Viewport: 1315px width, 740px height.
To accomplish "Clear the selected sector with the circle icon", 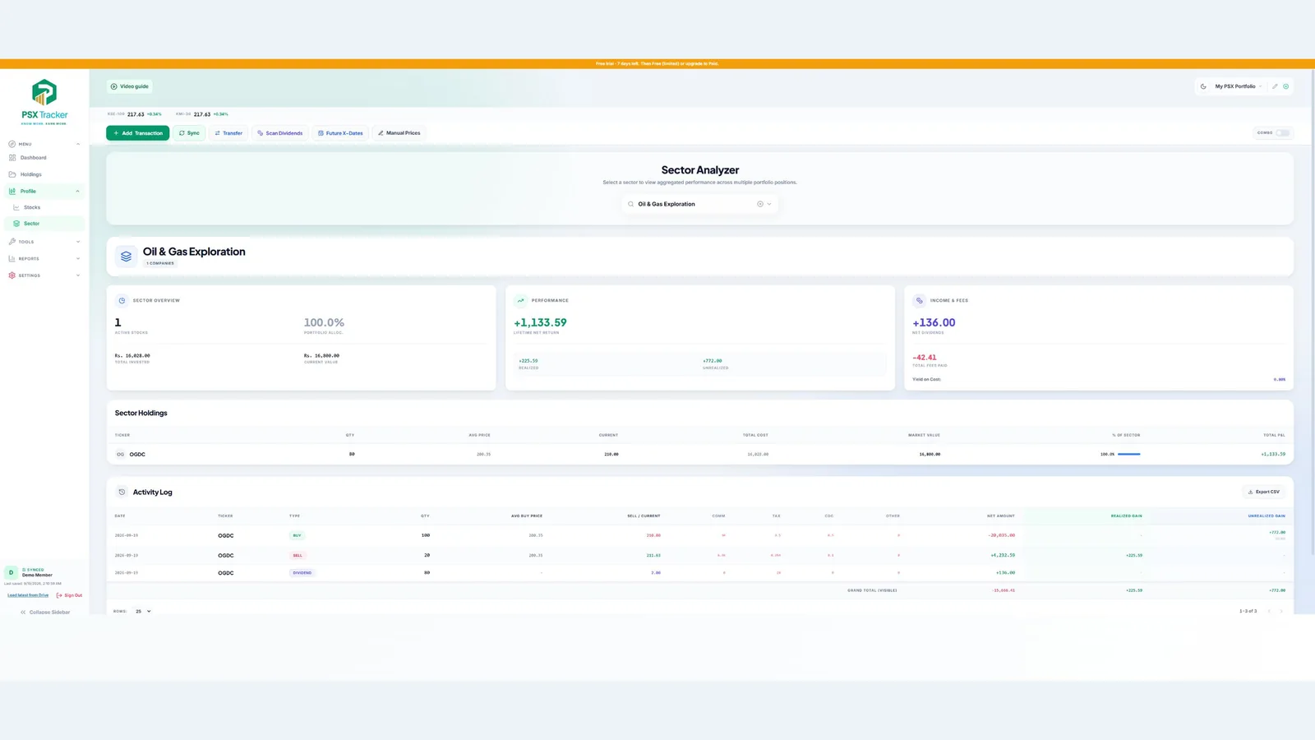I will point(760,204).
